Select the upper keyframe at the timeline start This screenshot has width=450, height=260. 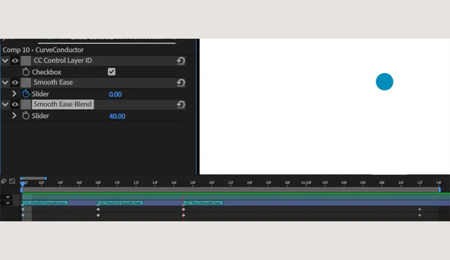(23, 210)
